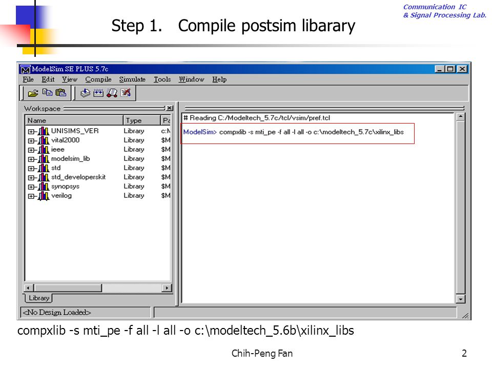
Task: Click the workspace scrollbar left arrow
Action: pyautogui.click(x=29, y=288)
